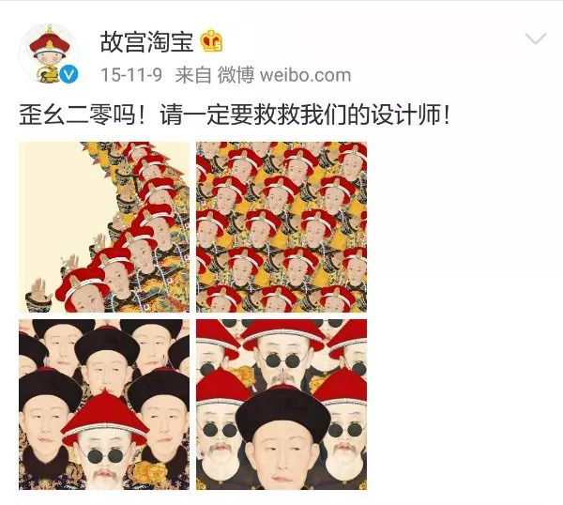Click the phrase 请一定要救救我们的设计师
This screenshot has height=505, width=563.
[301, 115]
